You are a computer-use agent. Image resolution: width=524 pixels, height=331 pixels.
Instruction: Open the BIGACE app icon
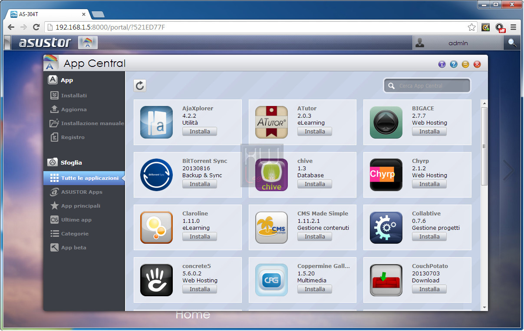(x=386, y=122)
